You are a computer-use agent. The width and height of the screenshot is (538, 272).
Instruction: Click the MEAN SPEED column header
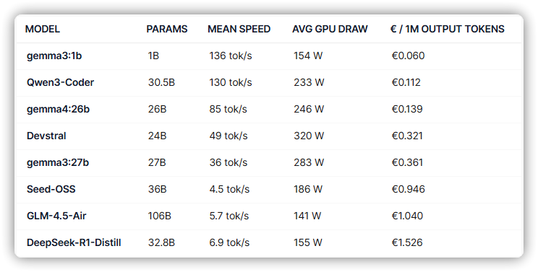point(239,29)
